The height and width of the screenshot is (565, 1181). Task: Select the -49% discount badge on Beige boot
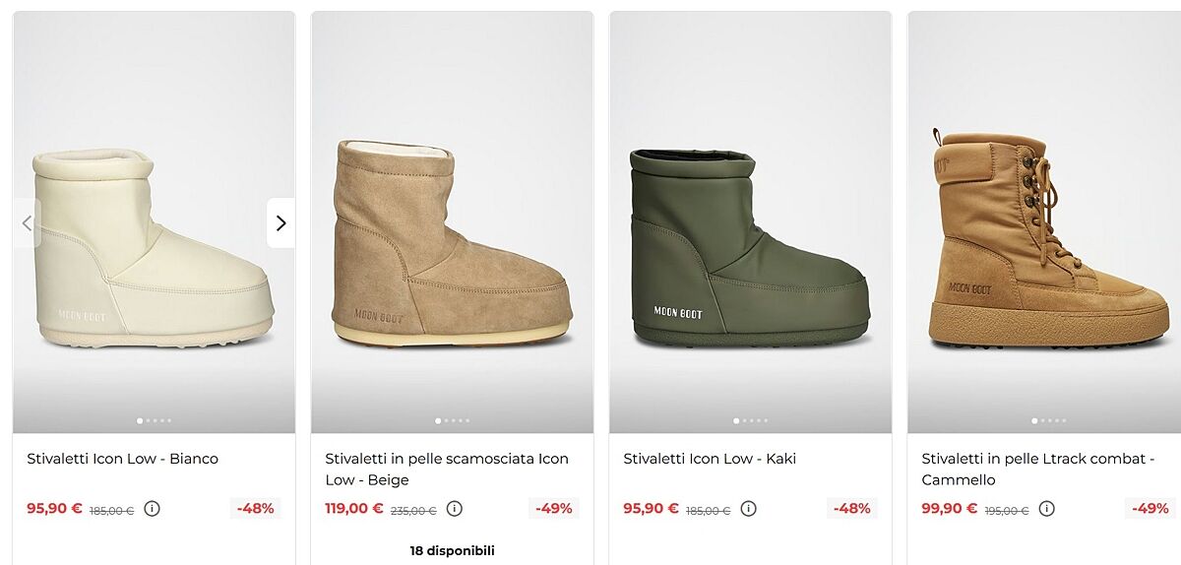[x=554, y=509]
